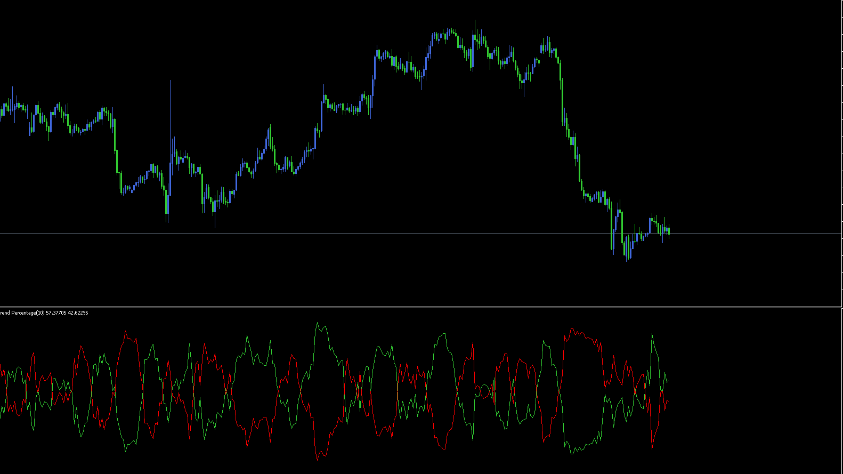Click the green indicator line's highest peak
Image resolution: width=843 pixels, height=474 pixels.
pyautogui.click(x=318, y=323)
